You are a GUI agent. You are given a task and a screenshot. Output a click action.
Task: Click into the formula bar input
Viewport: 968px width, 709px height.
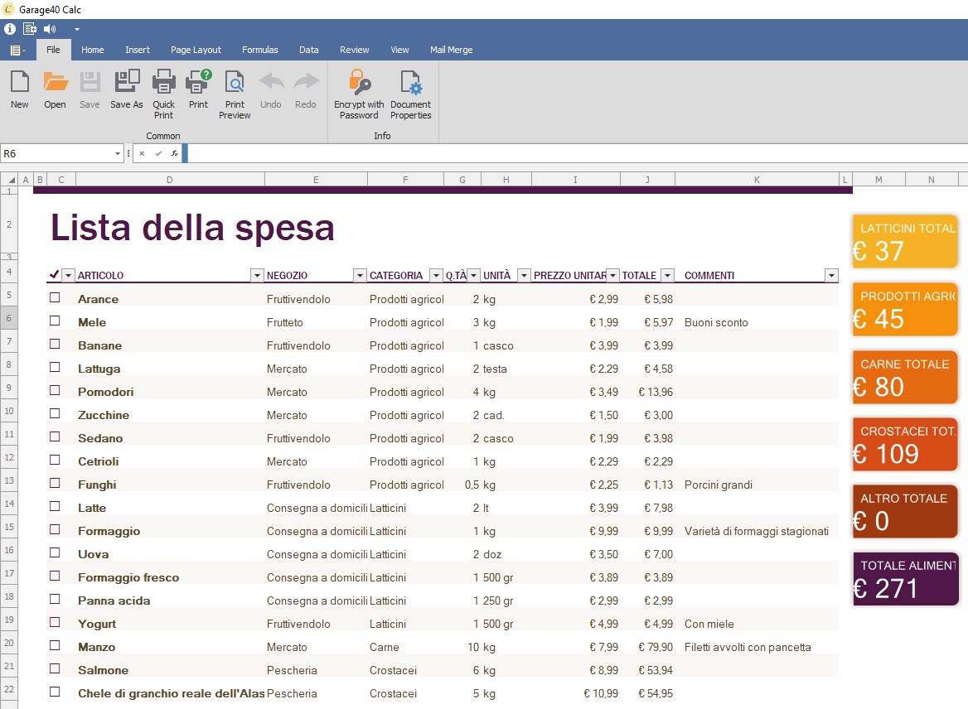coord(577,154)
